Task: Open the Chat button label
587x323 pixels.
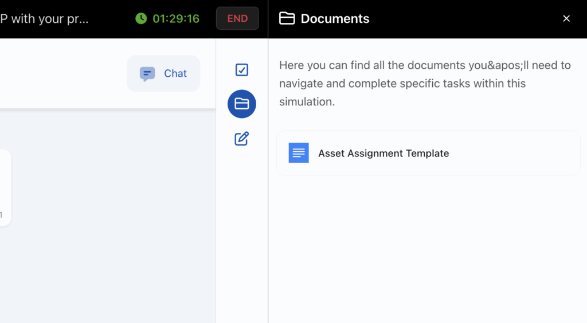Action: point(175,73)
